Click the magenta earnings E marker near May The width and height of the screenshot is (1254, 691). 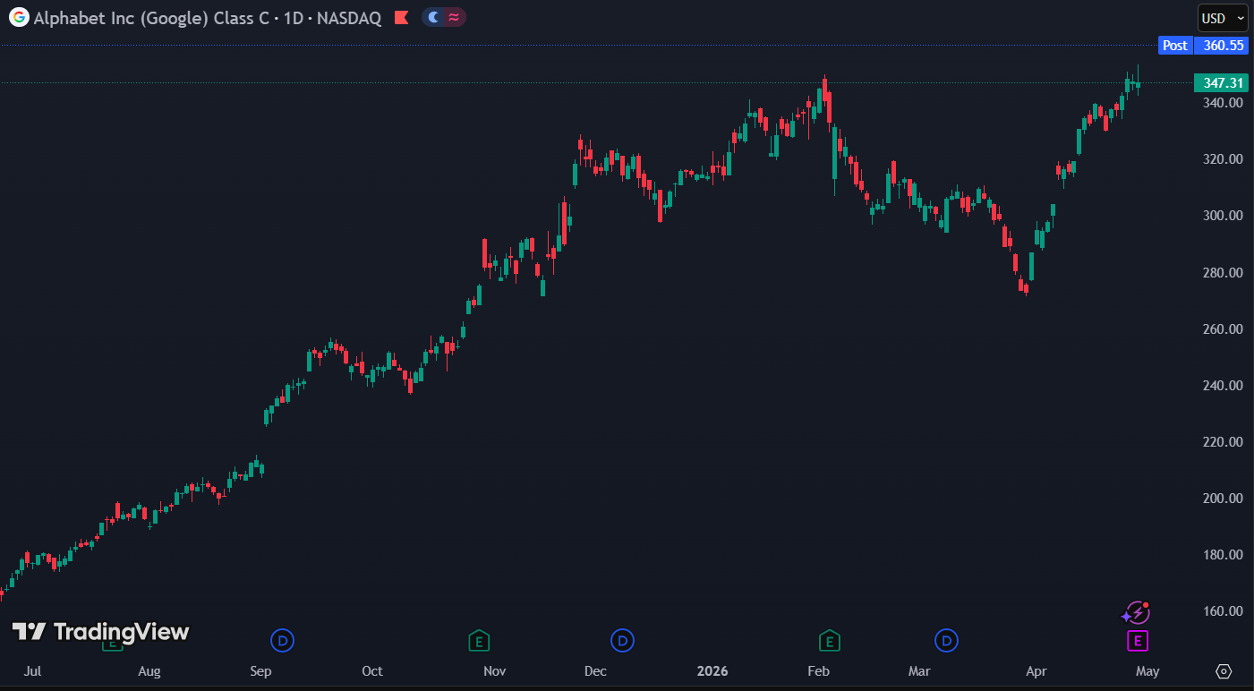pos(1137,641)
